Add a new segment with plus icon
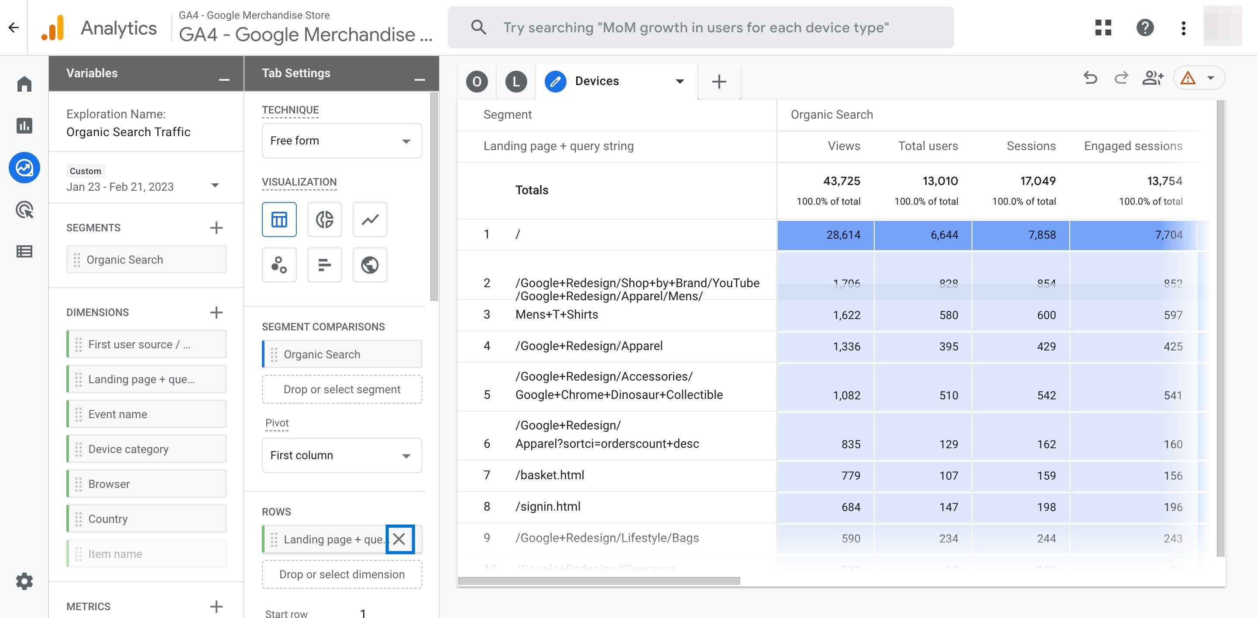 coord(216,228)
